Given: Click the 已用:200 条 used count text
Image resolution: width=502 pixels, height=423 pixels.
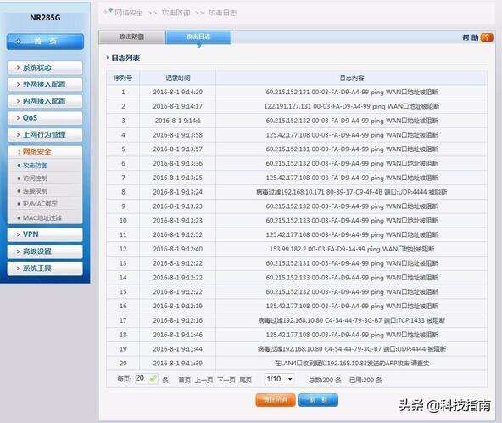Looking at the screenshot, I should [365, 380].
